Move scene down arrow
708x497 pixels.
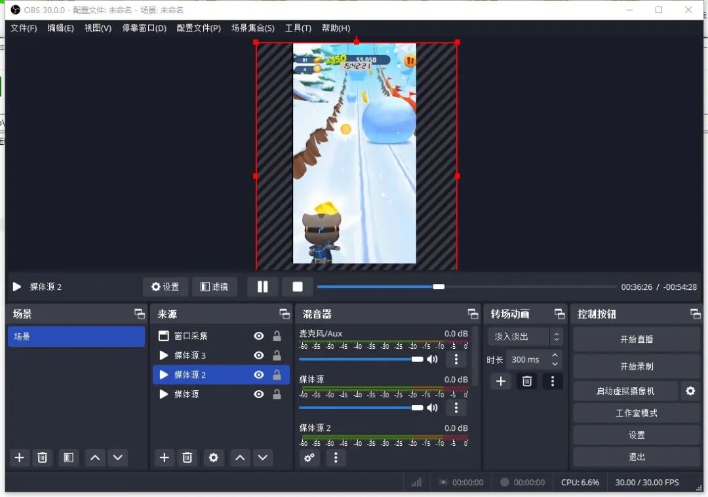point(118,458)
